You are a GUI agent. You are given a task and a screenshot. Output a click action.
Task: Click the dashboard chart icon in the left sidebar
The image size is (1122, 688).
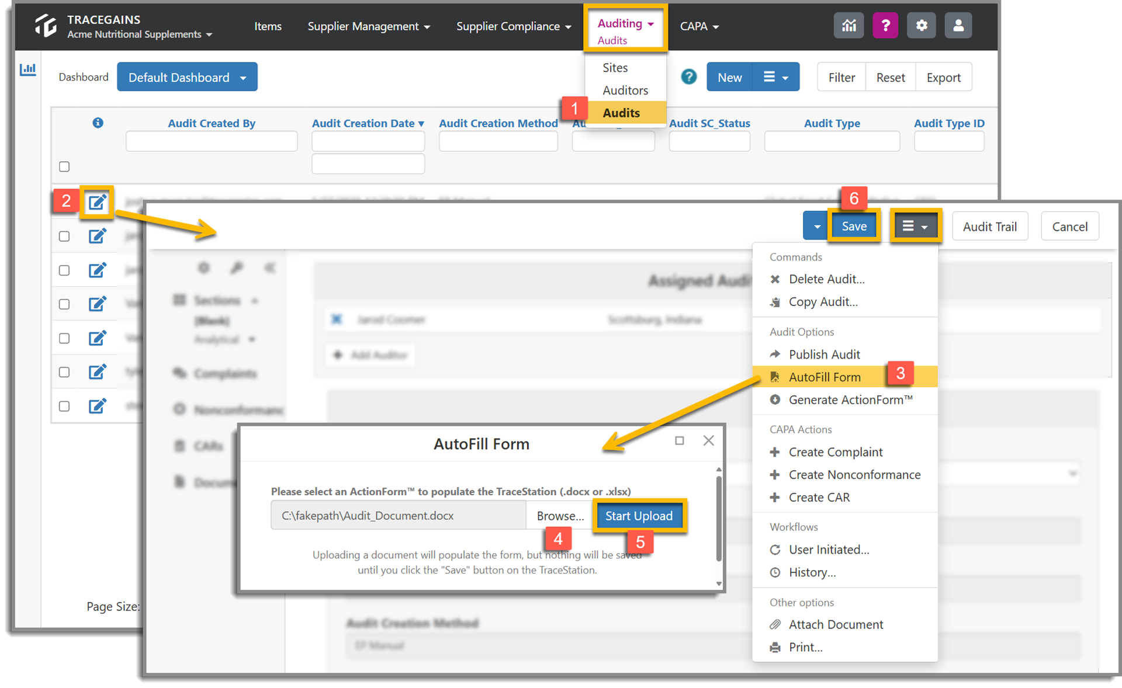[x=28, y=69]
